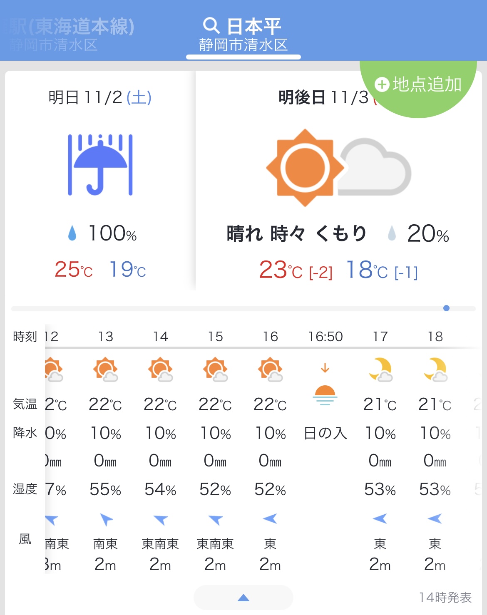Switch to the 東海道本線 station tab
487x615 pixels.
click(x=71, y=34)
